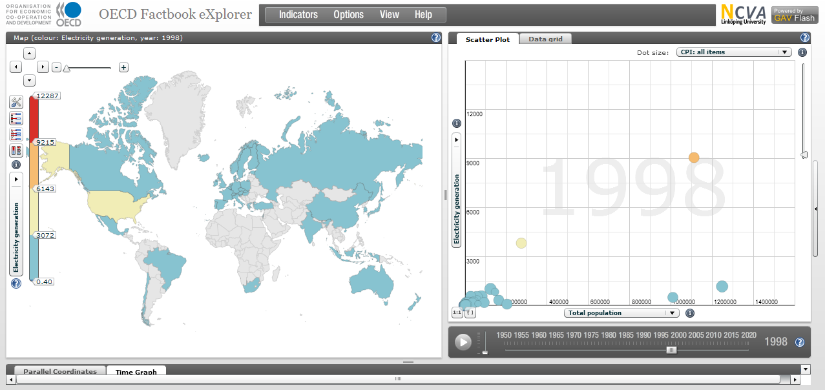The width and height of the screenshot is (825, 390).
Task: Click the orange bubble in the scatter plot
Action: 694,158
